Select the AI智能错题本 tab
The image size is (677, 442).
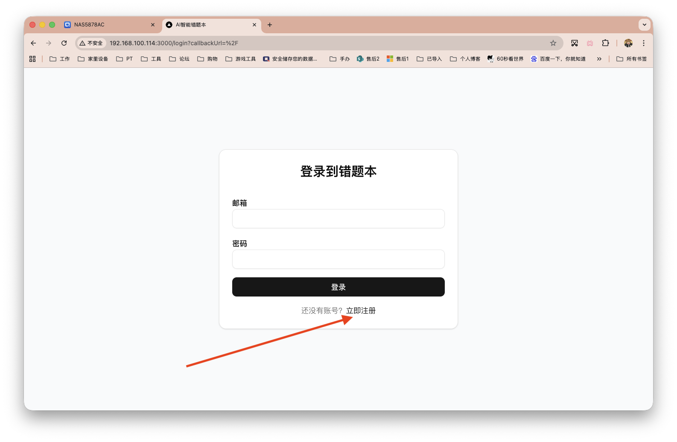click(211, 25)
